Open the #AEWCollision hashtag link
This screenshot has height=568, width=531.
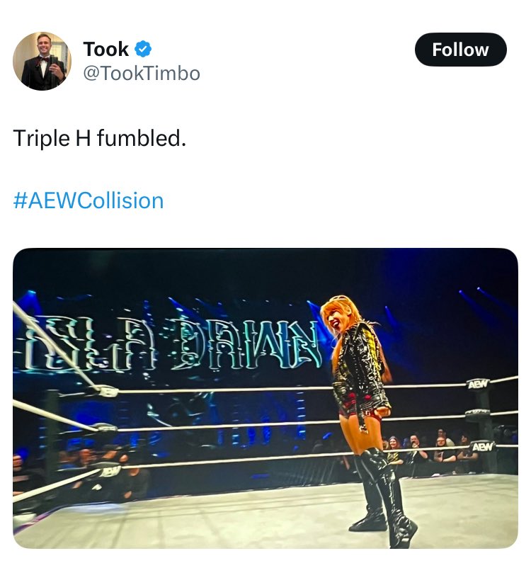88,200
